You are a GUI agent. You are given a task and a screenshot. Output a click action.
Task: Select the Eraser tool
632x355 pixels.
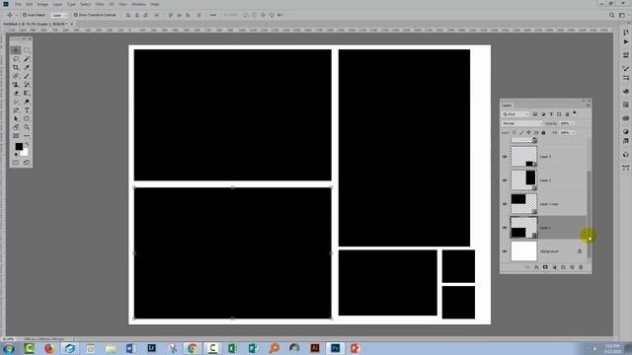pyautogui.click(x=16, y=93)
